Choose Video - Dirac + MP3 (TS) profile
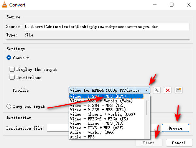Viewport: 196px width, 148px height. coord(106,123)
